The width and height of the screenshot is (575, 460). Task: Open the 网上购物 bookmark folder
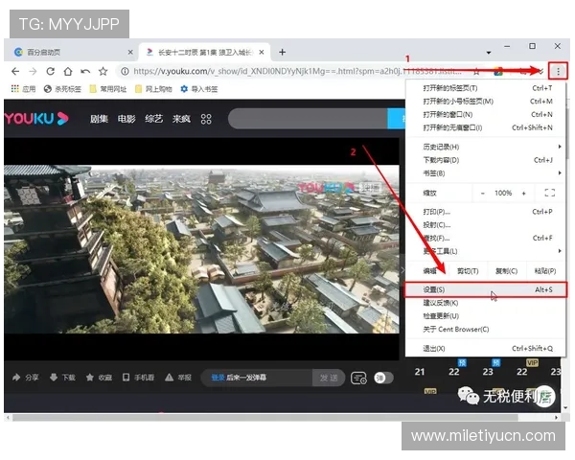click(x=153, y=89)
